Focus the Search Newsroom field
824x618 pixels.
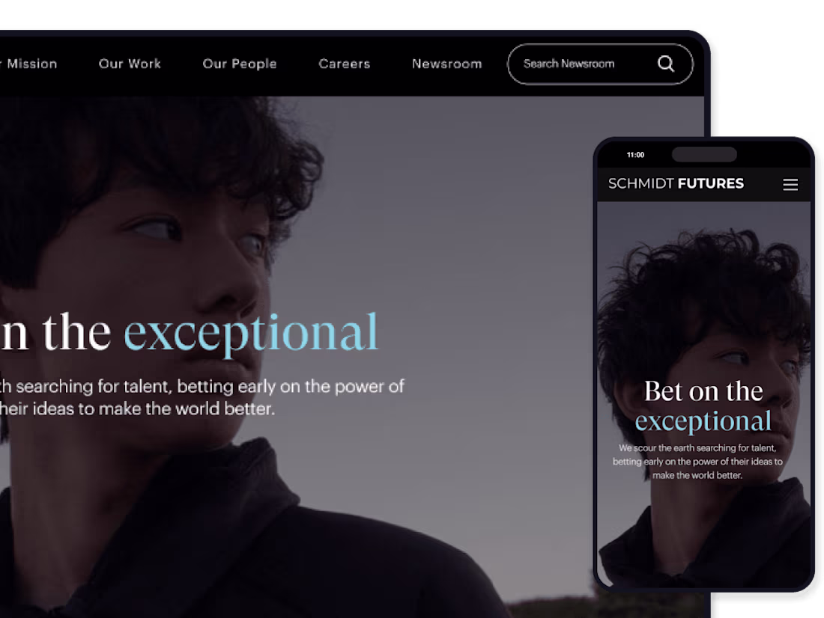pyautogui.click(x=600, y=64)
